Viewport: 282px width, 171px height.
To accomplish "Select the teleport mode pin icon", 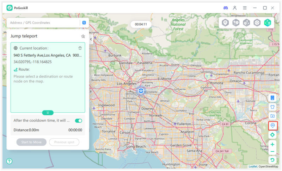I will click(225, 23).
